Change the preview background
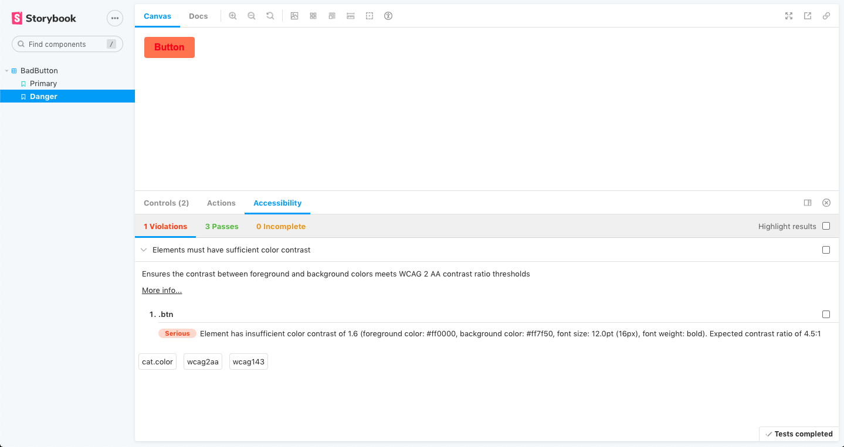Viewport: 844px width, 447px height. point(294,16)
